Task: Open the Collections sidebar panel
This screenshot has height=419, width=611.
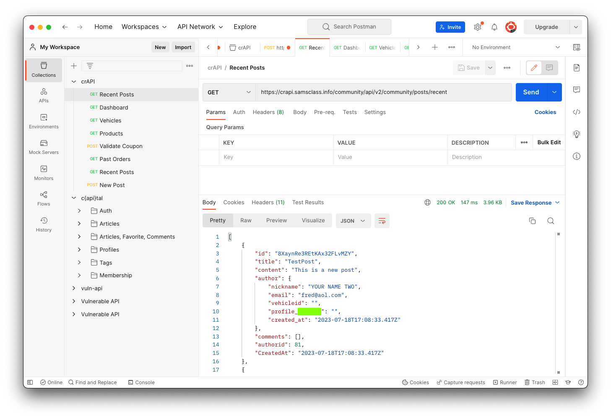Action: pos(44,70)
